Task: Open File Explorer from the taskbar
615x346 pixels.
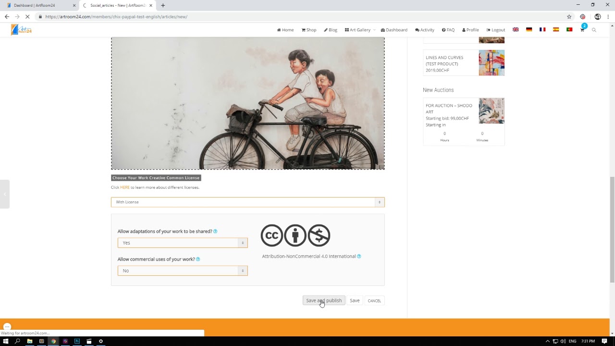Action: 30,341
